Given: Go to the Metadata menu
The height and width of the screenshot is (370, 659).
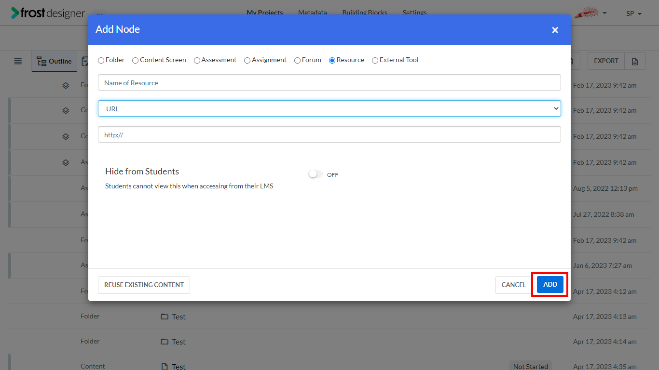Looking at the screenshot, I should tap(312, 13).
